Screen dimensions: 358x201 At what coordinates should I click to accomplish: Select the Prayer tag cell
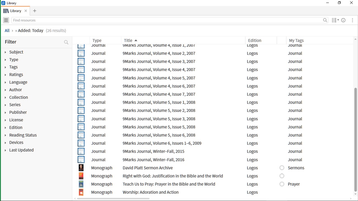(x=294, y=184)
